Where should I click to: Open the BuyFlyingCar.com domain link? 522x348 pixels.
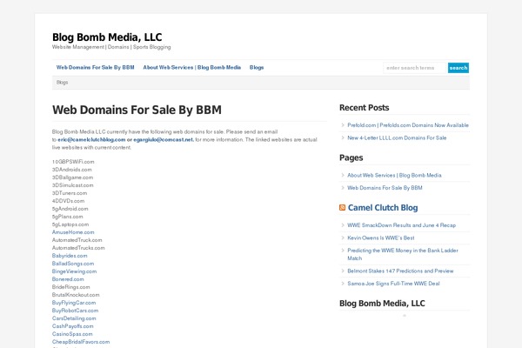(74, 303)
